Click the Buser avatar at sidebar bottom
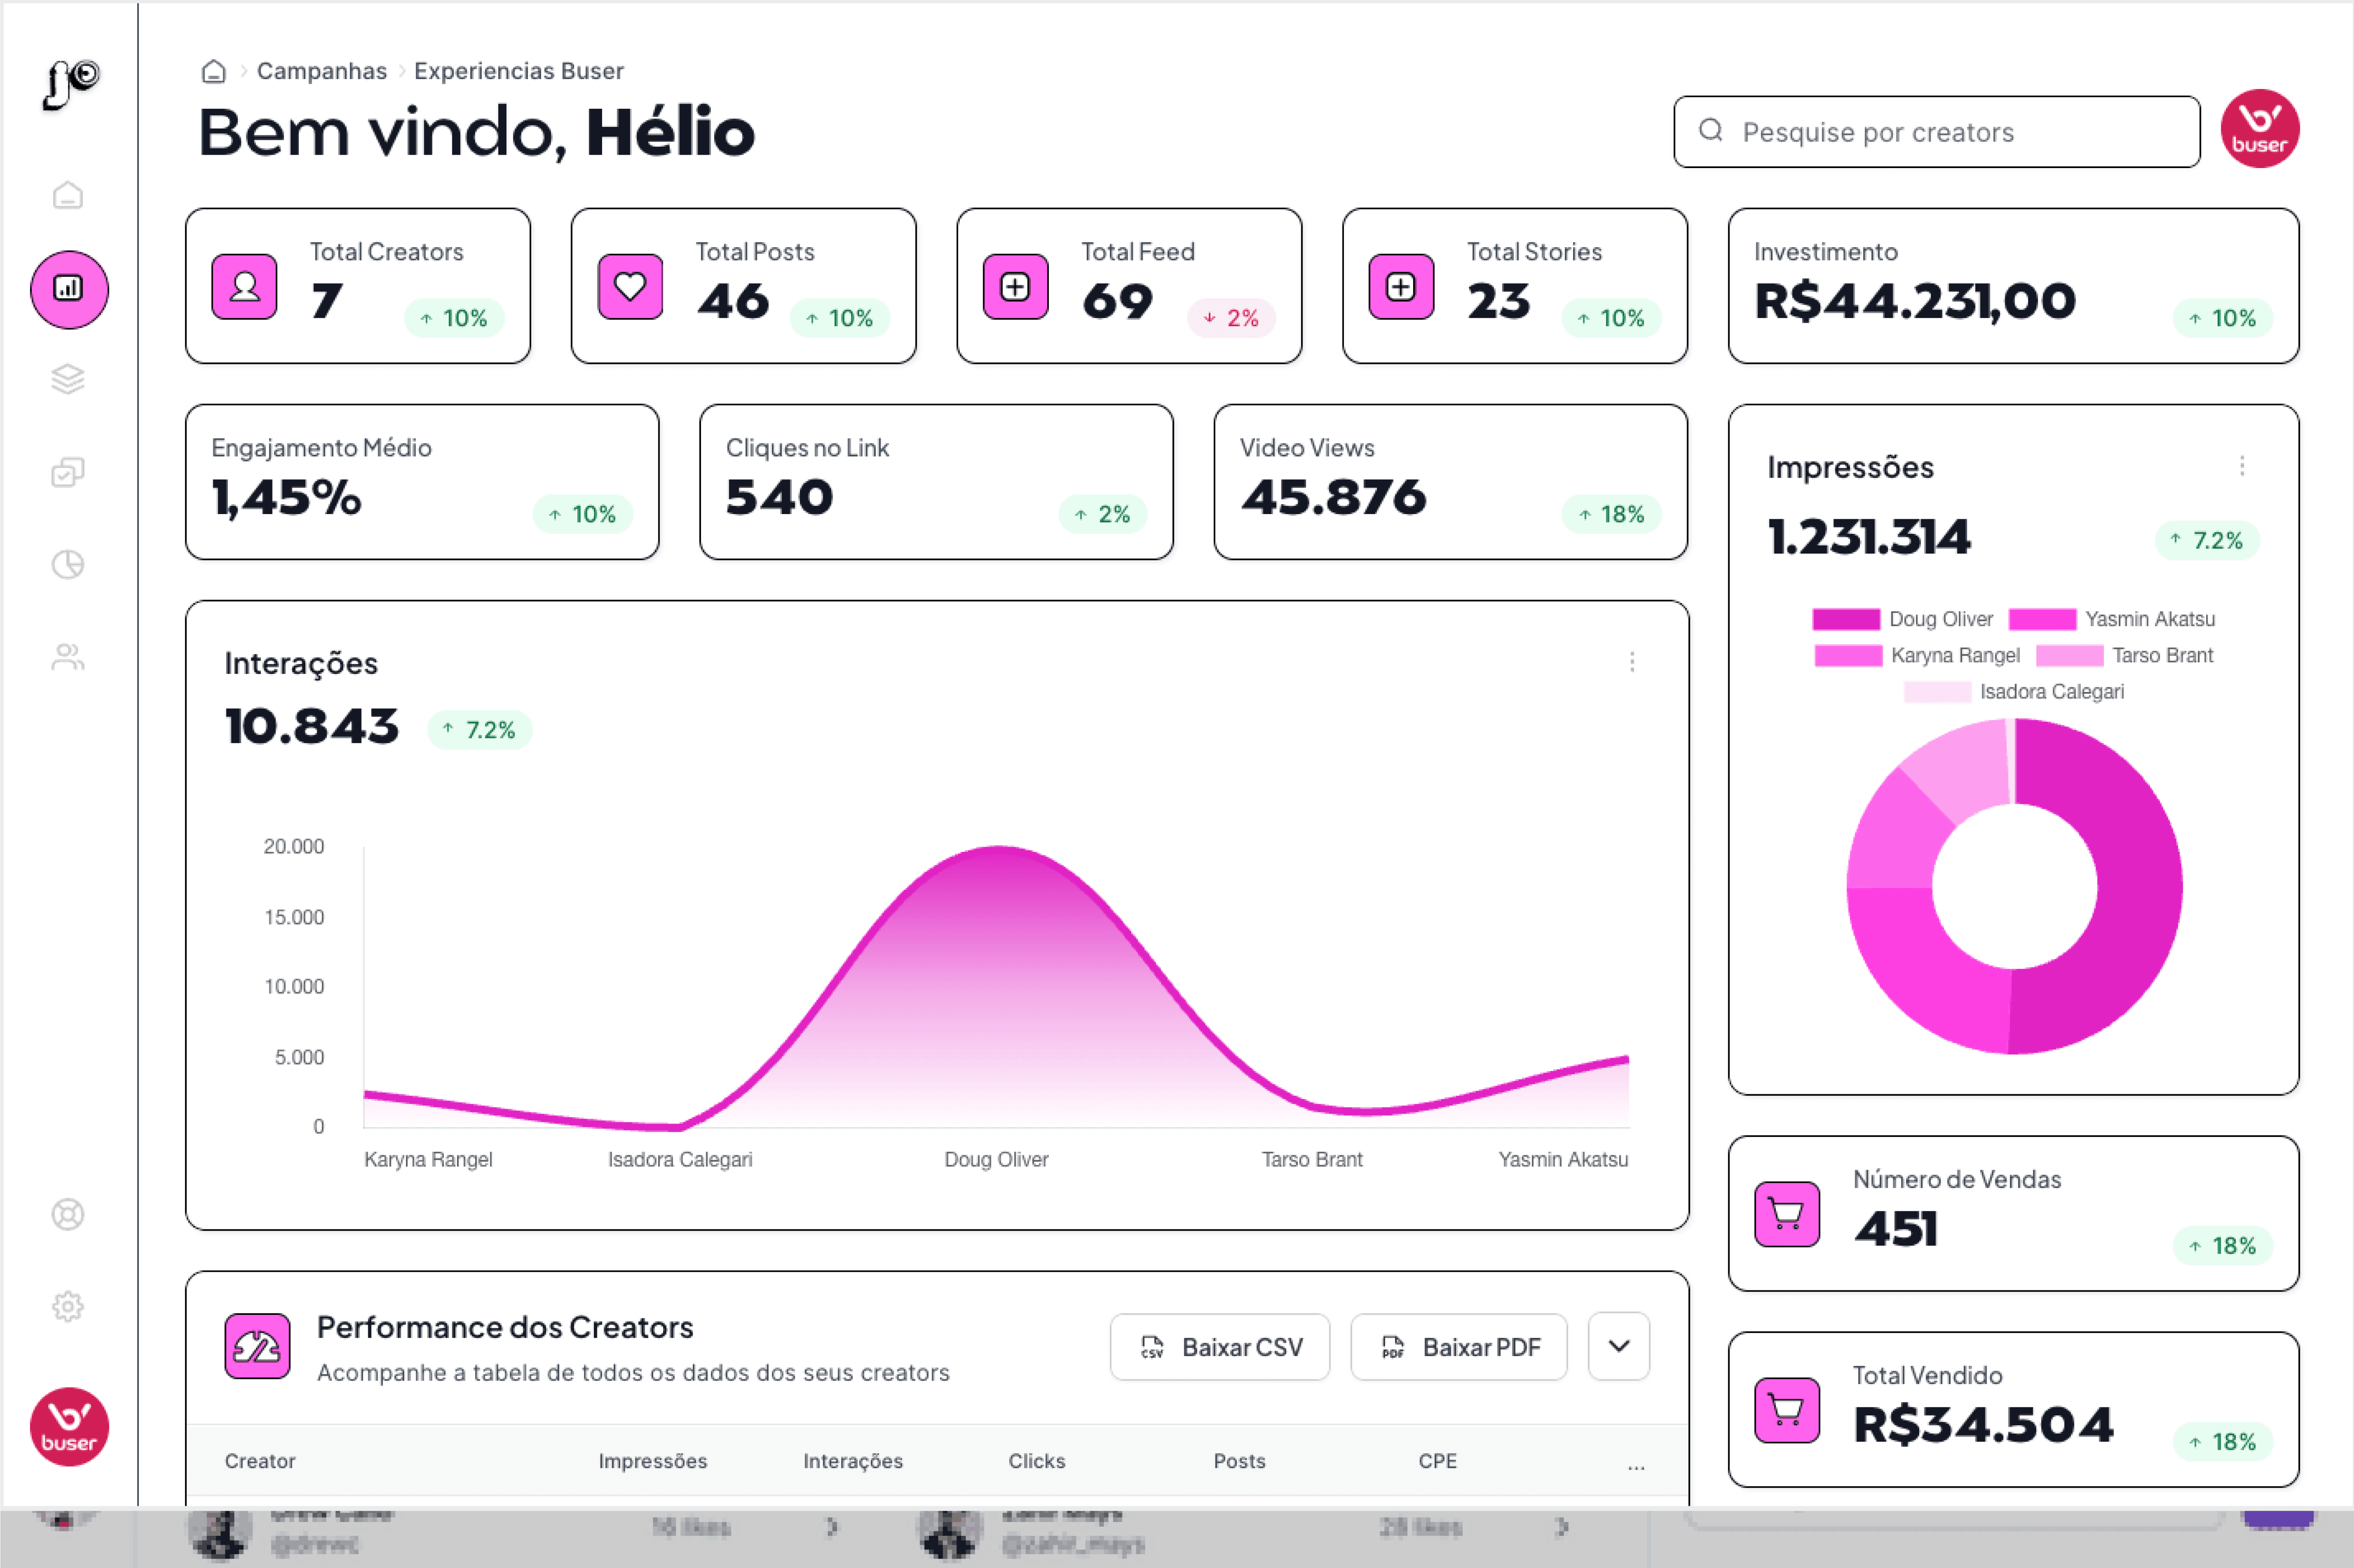This screenshot has width=2354, height=1568. 69,1426
